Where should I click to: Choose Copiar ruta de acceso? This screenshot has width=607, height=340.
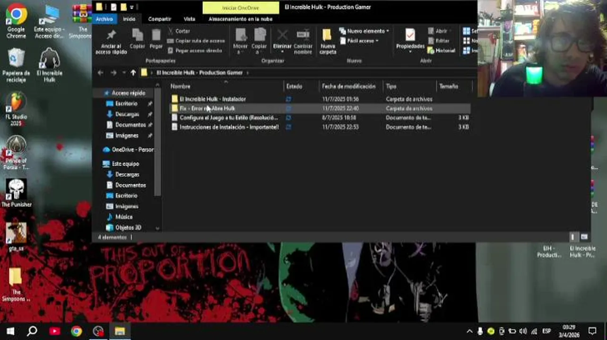click(x=196, y=41)
